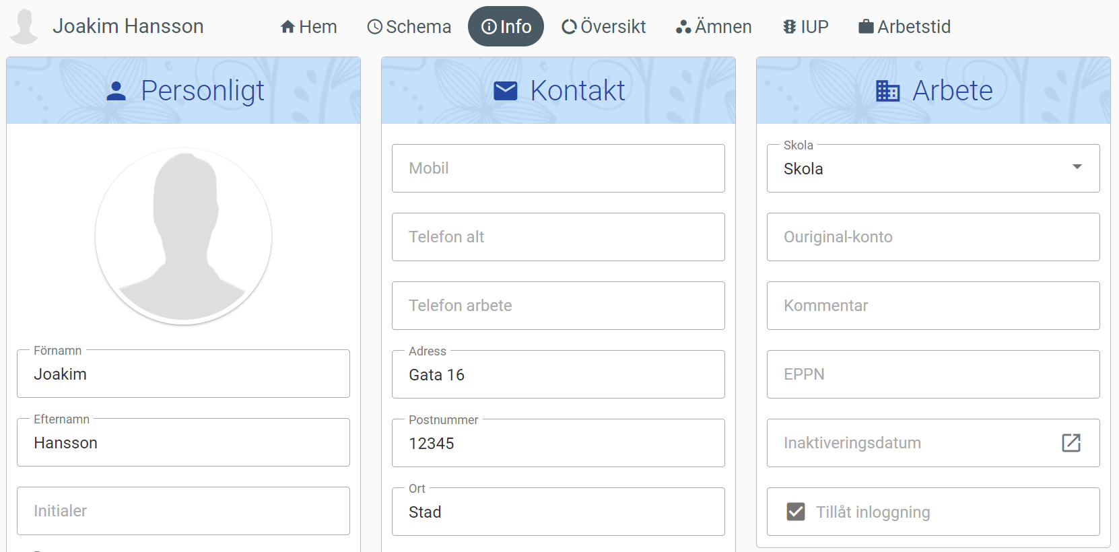Go to the Hem tab

309,27
